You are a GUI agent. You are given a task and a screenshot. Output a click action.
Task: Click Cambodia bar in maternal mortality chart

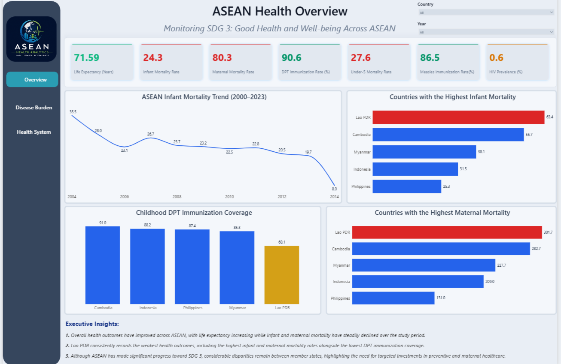pos(441,249)
